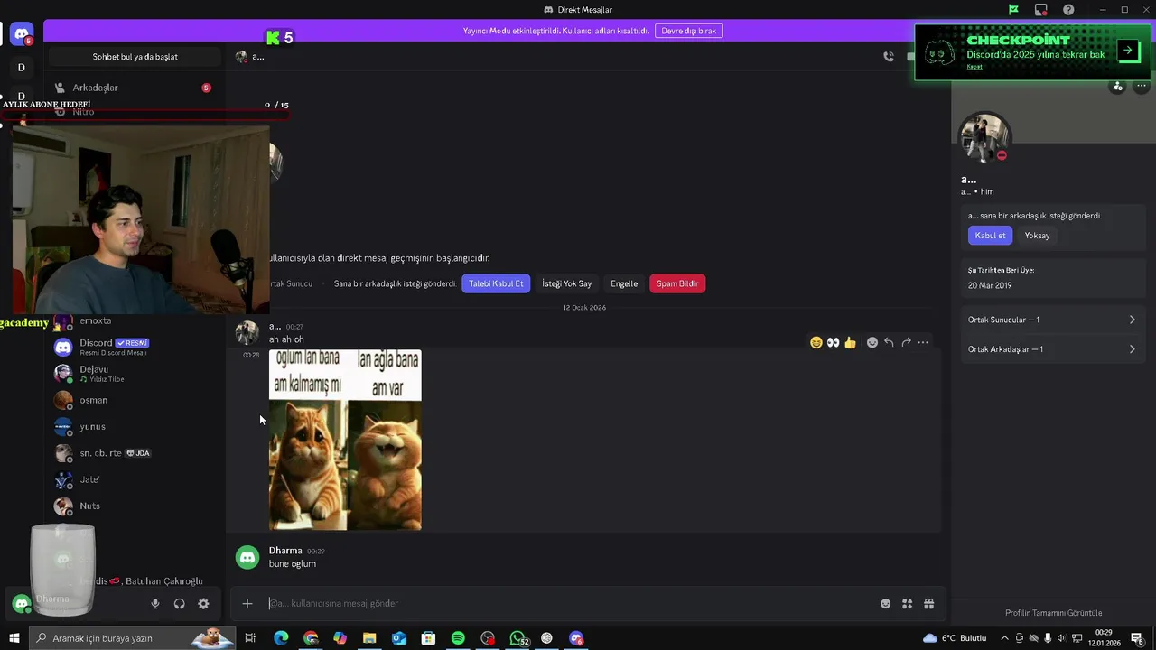The width and height of the screenshot is (1156, 650).
Task: Click Kapat on the Checkpoint banner
Action: (974, 67)
